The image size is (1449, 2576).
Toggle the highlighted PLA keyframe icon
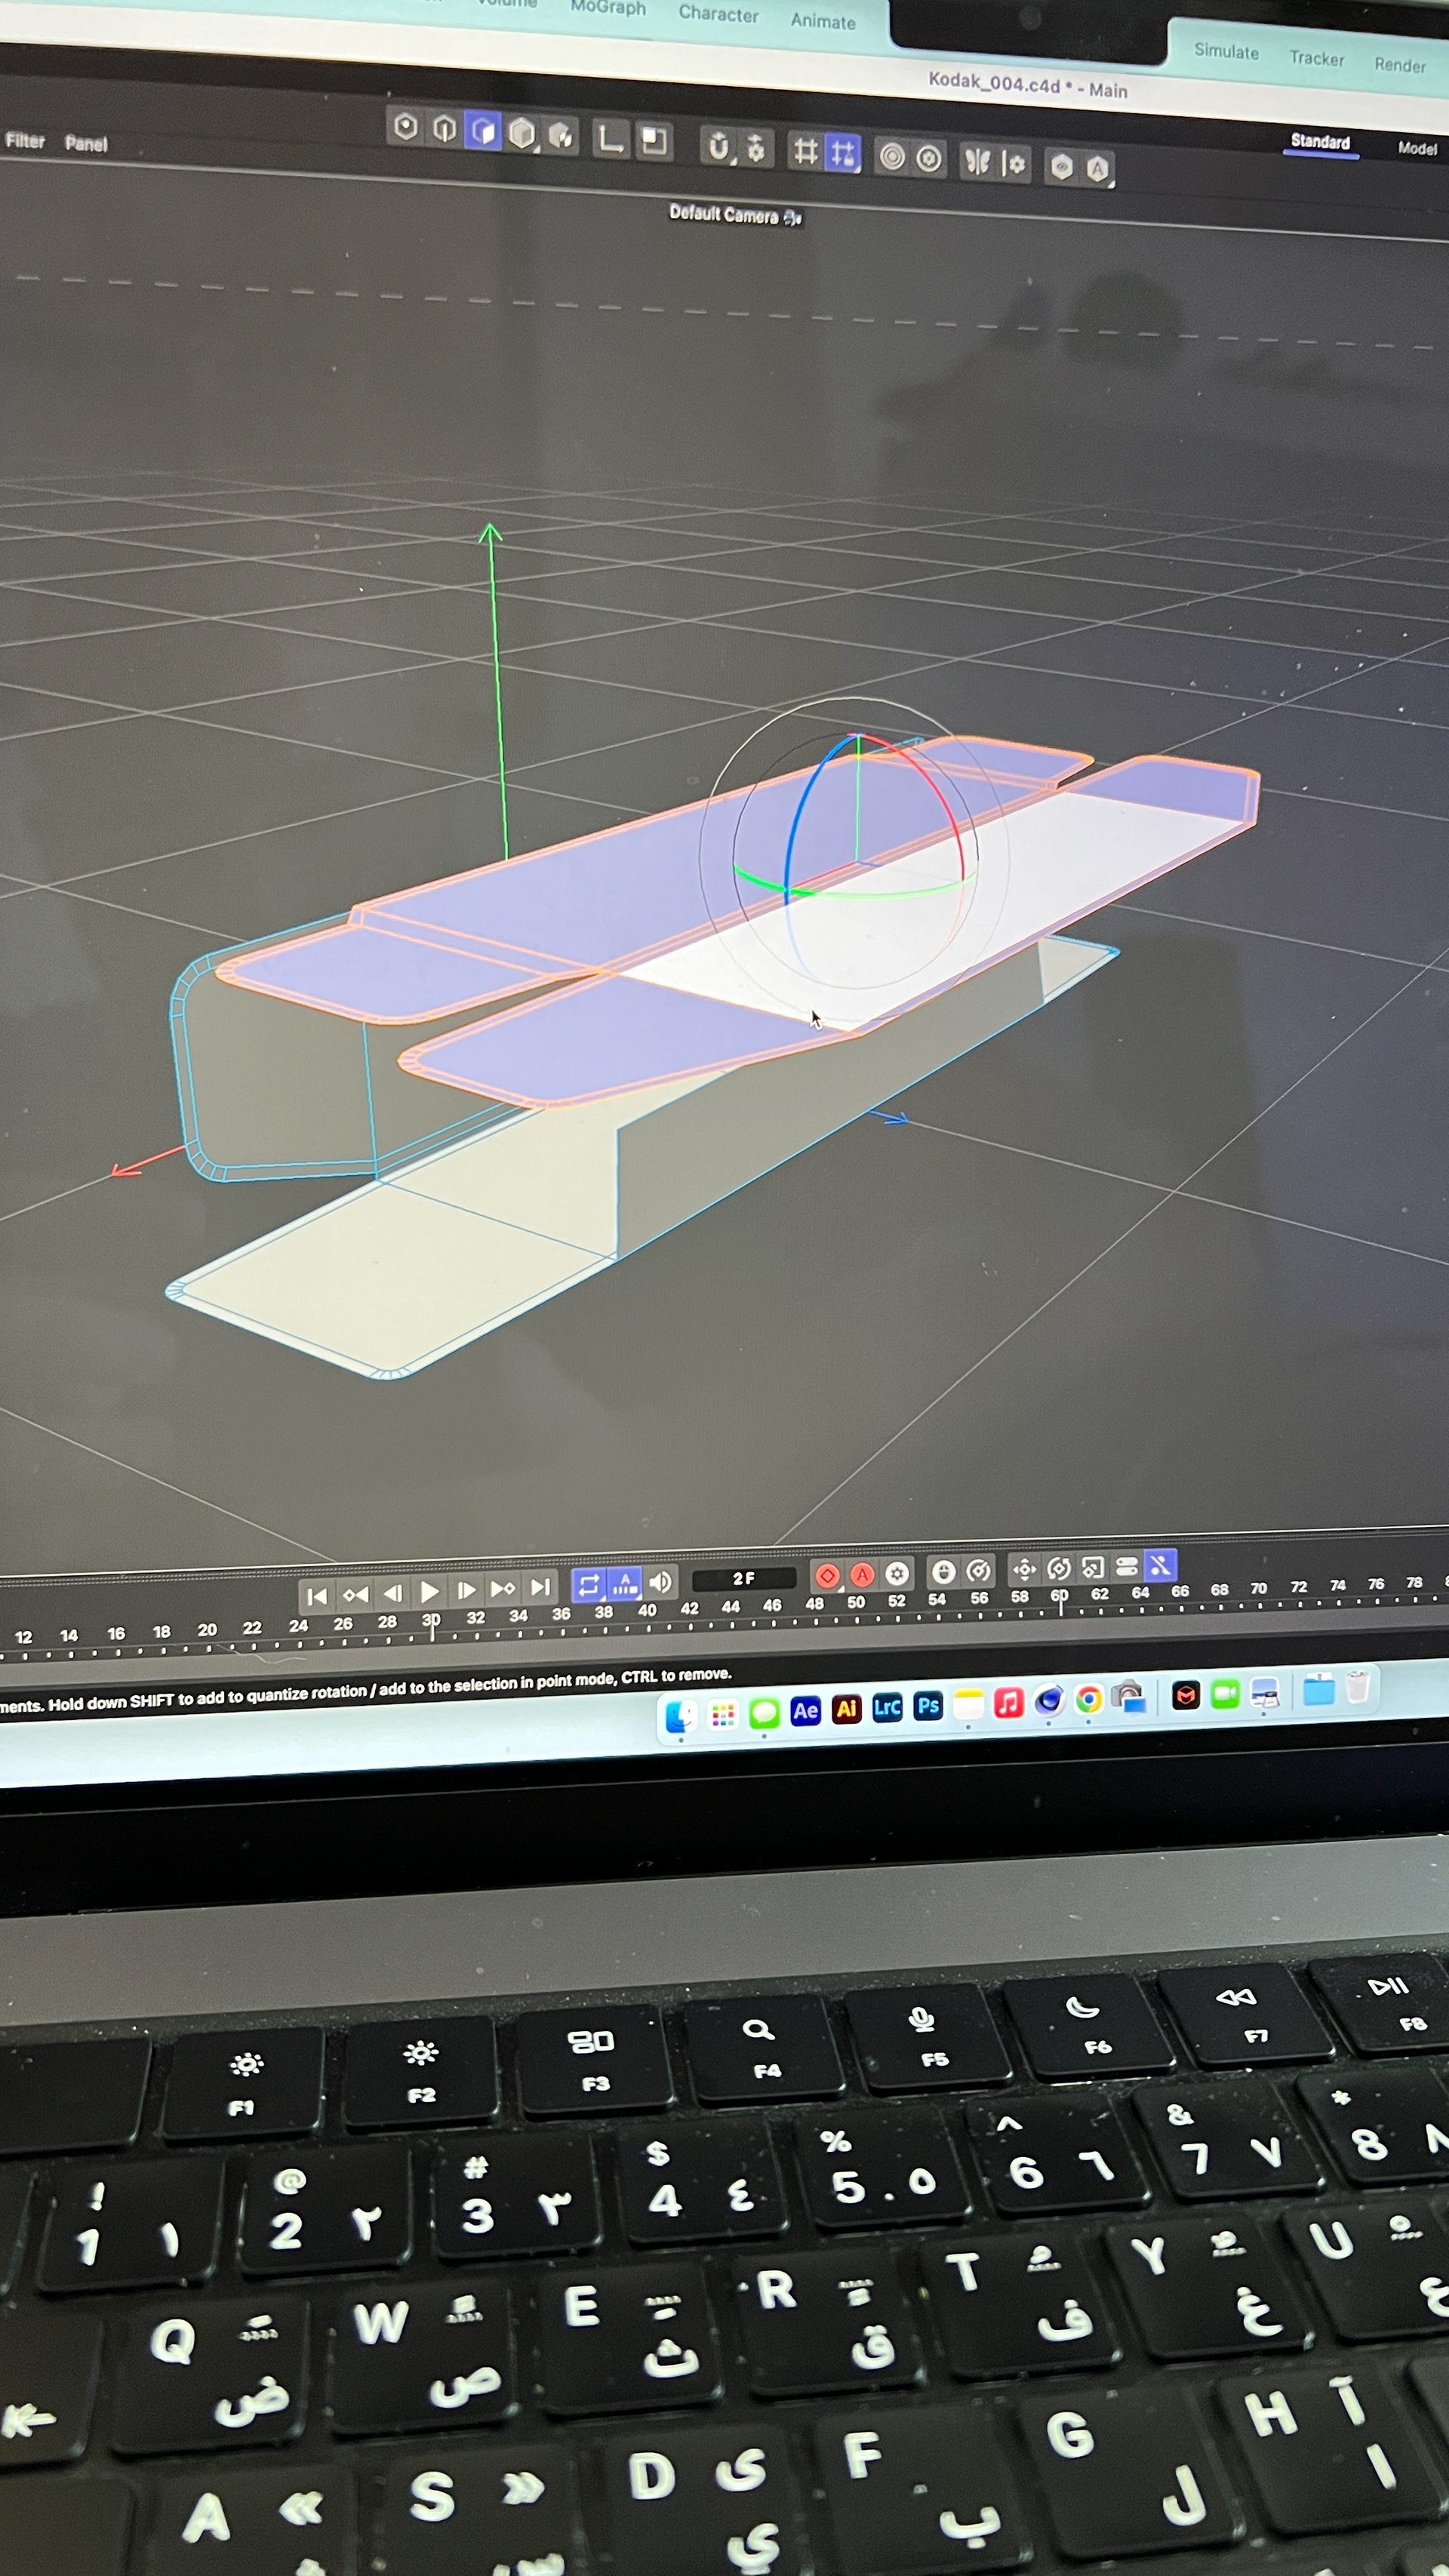pyautogui.click(x=1160, y=1564)
